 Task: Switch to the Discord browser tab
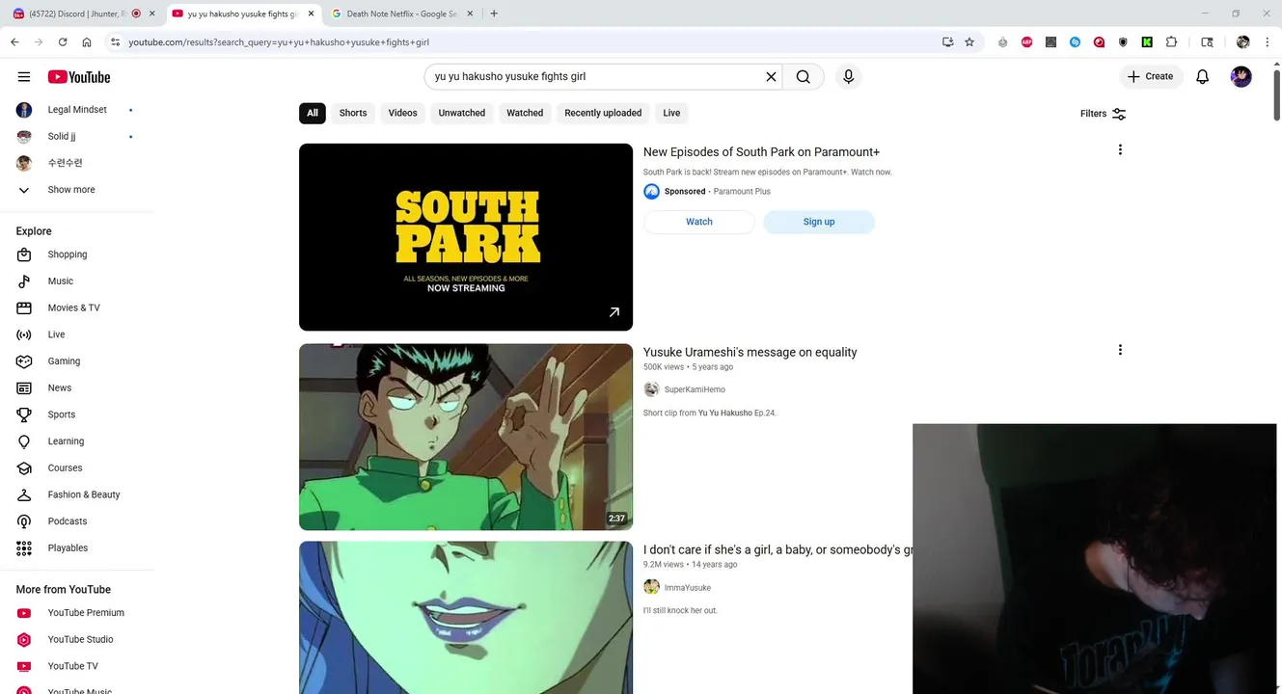77,13
